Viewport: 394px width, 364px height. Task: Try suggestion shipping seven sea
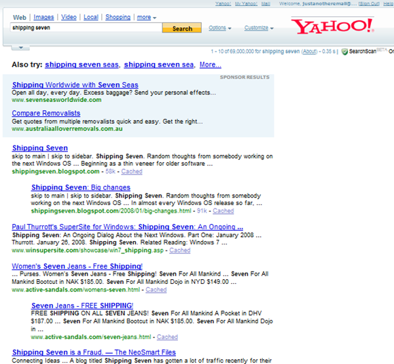[159, 65]
